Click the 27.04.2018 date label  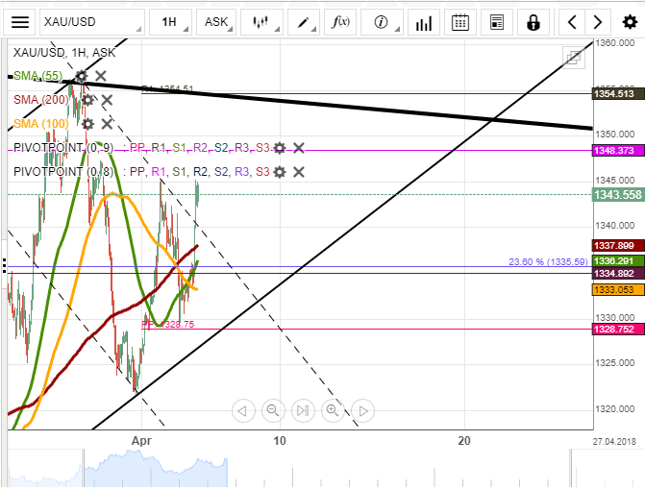click(x=614, y=442)
